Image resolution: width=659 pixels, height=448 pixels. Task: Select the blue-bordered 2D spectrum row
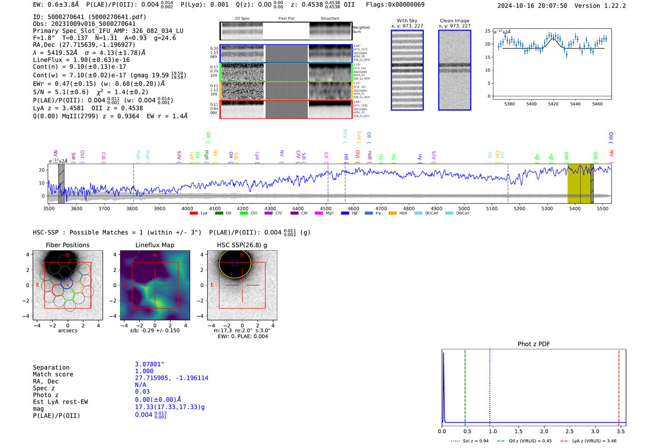click(286, 54)
